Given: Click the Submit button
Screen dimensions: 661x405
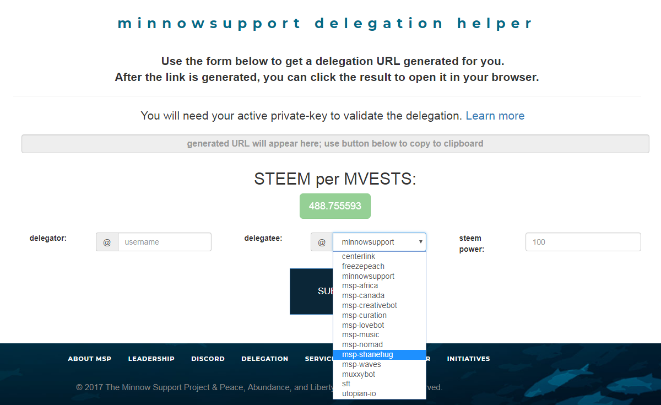Looking at the screenshot, I should [x=311, y=291].
